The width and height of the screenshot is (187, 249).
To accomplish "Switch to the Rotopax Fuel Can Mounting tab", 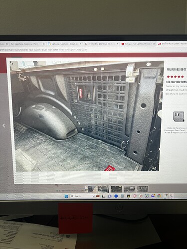I will (136, 44).
